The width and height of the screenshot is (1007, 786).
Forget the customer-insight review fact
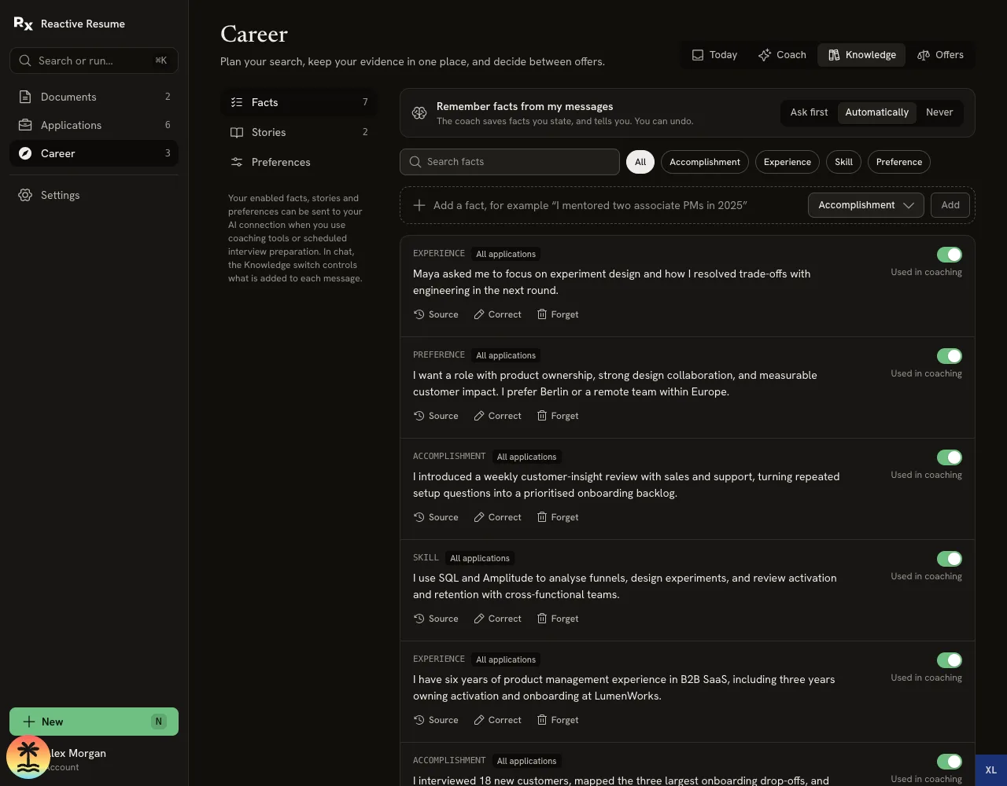pos(558,517)
